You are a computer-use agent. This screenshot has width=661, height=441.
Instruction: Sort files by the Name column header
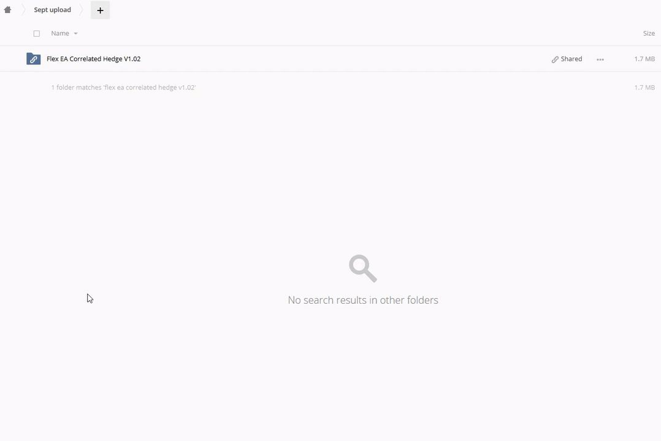coord(60,33)
